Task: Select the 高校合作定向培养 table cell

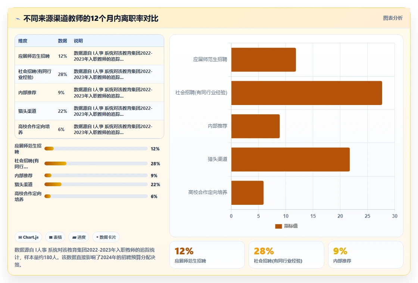Action: pos(34,129)
